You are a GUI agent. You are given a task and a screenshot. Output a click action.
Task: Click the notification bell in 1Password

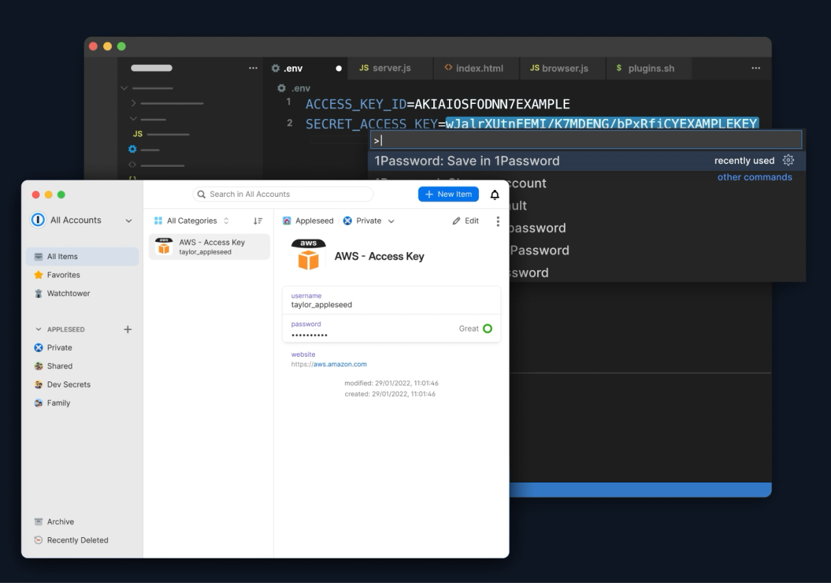(x=495, y=195)
